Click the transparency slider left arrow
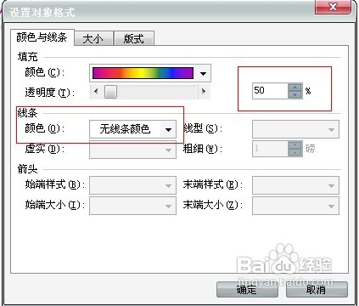The image size is (359, 306). tap(96, 92)
